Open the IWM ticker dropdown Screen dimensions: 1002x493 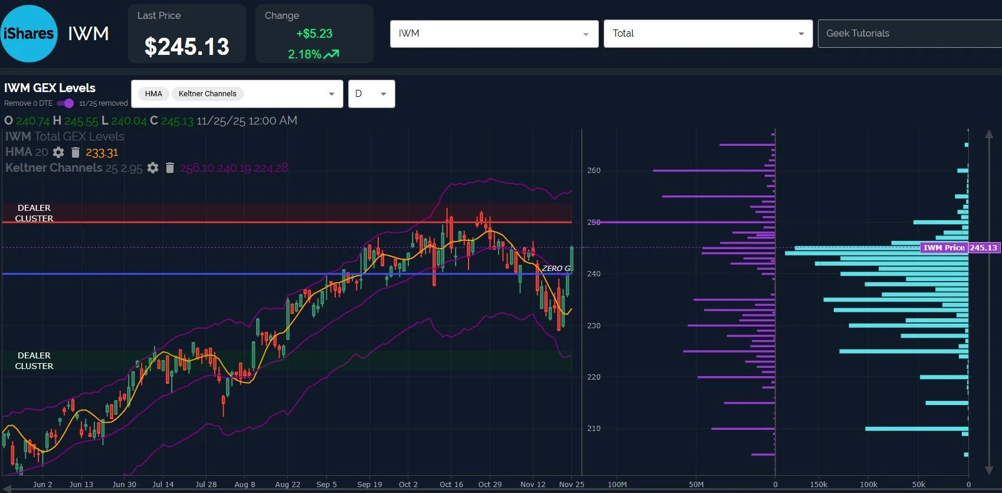(494, 34)
